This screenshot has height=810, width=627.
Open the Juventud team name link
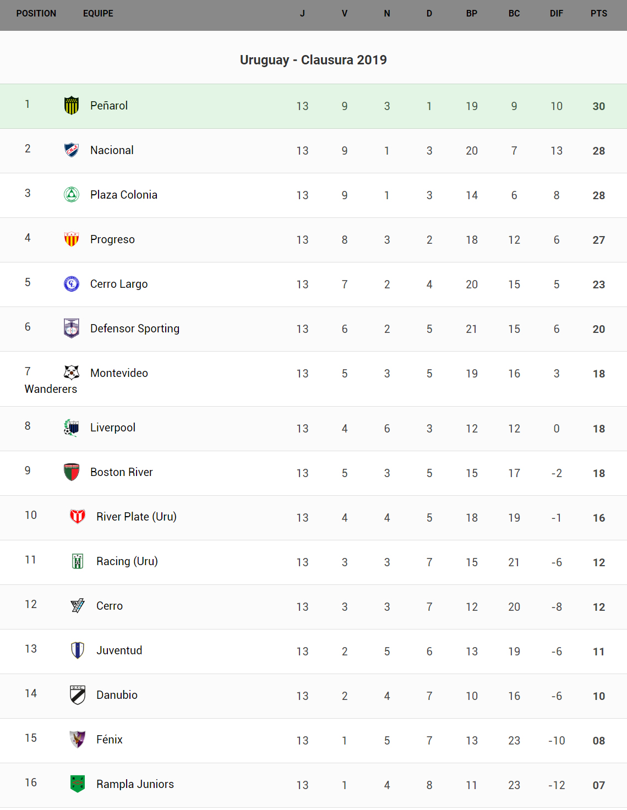[x=119, y=650]
